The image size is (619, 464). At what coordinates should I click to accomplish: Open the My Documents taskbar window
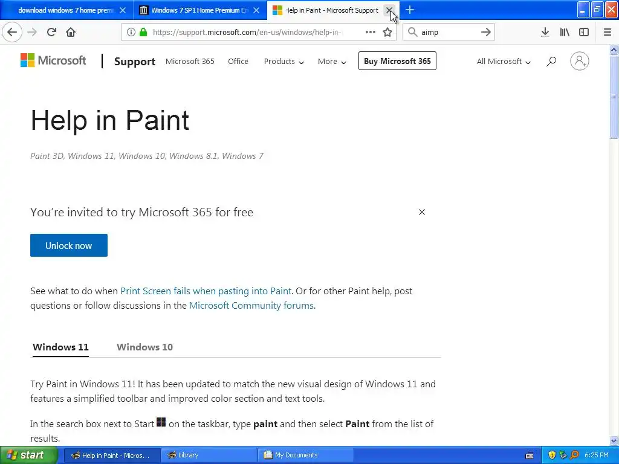[x=305, y=456]
